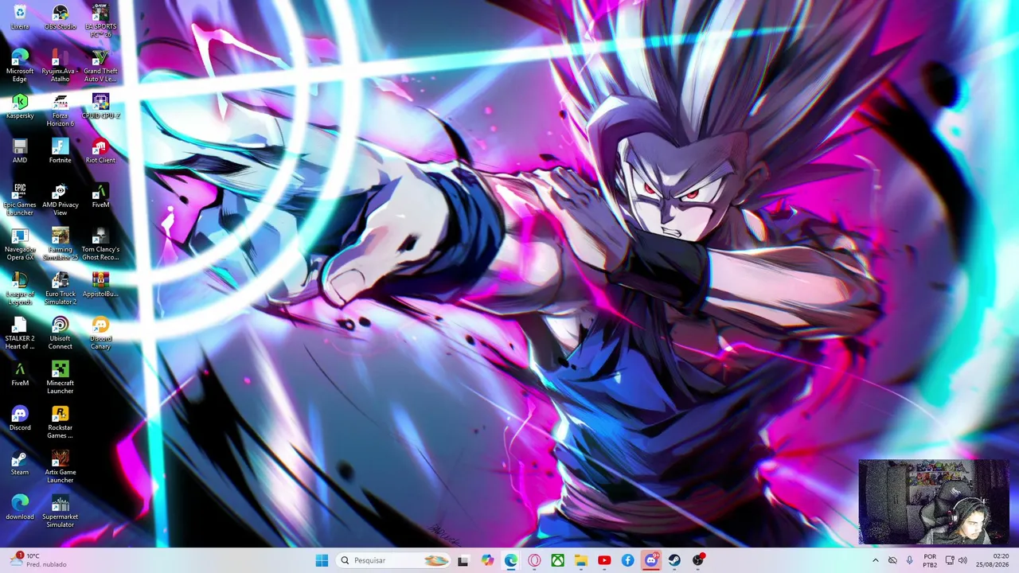Open the Navegador Opera GX desktop shortcut
Image resolution: width=1019 pixels, height=573 pixels.
pos(20,244)
